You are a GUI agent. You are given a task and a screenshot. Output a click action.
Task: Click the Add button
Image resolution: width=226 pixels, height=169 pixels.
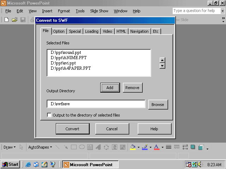pos(110,88)
